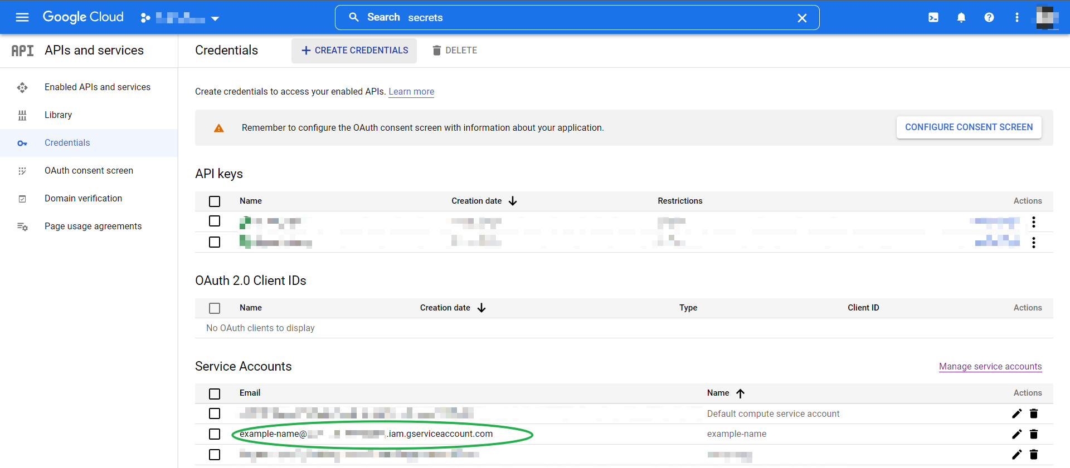Image resolution: width=1070 pixels, height=468 pixels.
Task: Open the main navigation hamburger menu
Action: pyautogui.click(x=22, y=17)
